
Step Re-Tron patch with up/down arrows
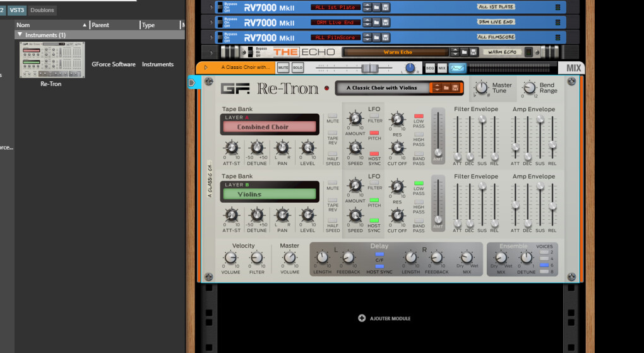tap(437, 88)
